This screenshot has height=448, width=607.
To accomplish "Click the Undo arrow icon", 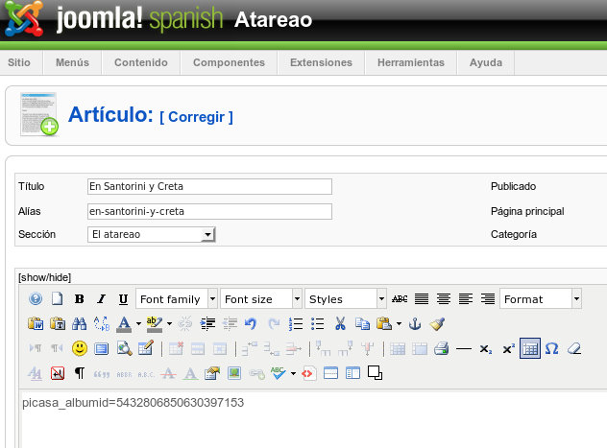I will tap(251, 323).
